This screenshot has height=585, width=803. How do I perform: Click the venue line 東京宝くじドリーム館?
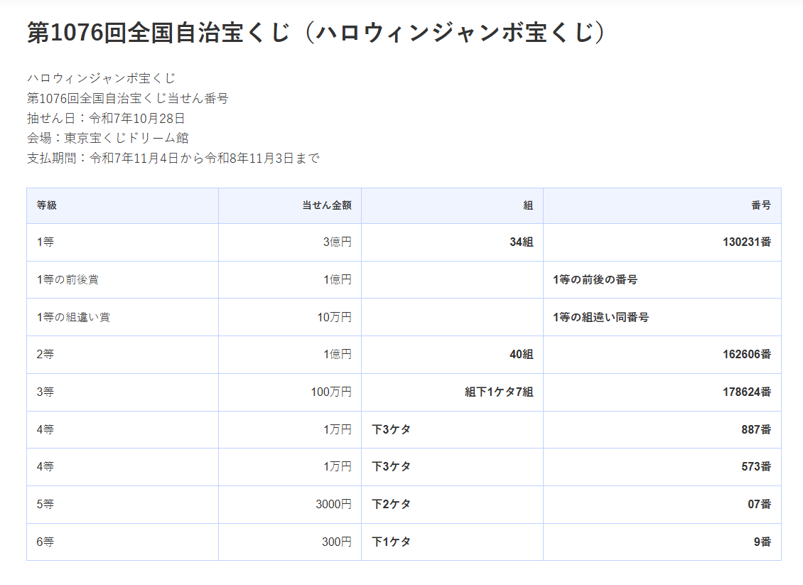(x=107, y=138)
